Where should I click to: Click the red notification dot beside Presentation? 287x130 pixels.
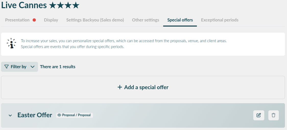coord(34,20)
